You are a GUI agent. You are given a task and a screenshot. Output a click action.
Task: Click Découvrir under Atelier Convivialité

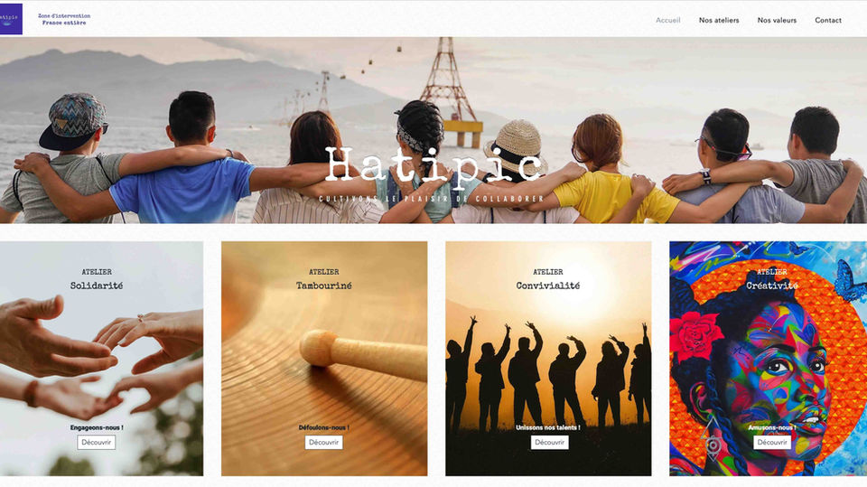click(x=550, y=442)
